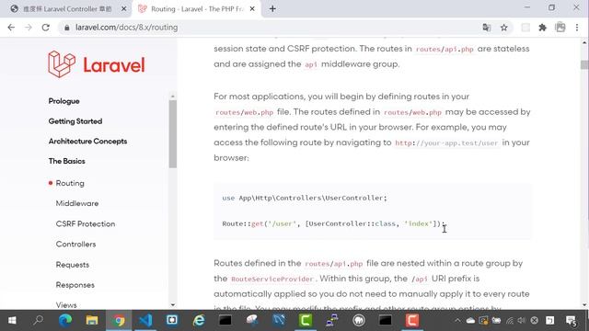589x331 pixels.
Task: Bookmark this page with the star icon
Action: (504, 28)
